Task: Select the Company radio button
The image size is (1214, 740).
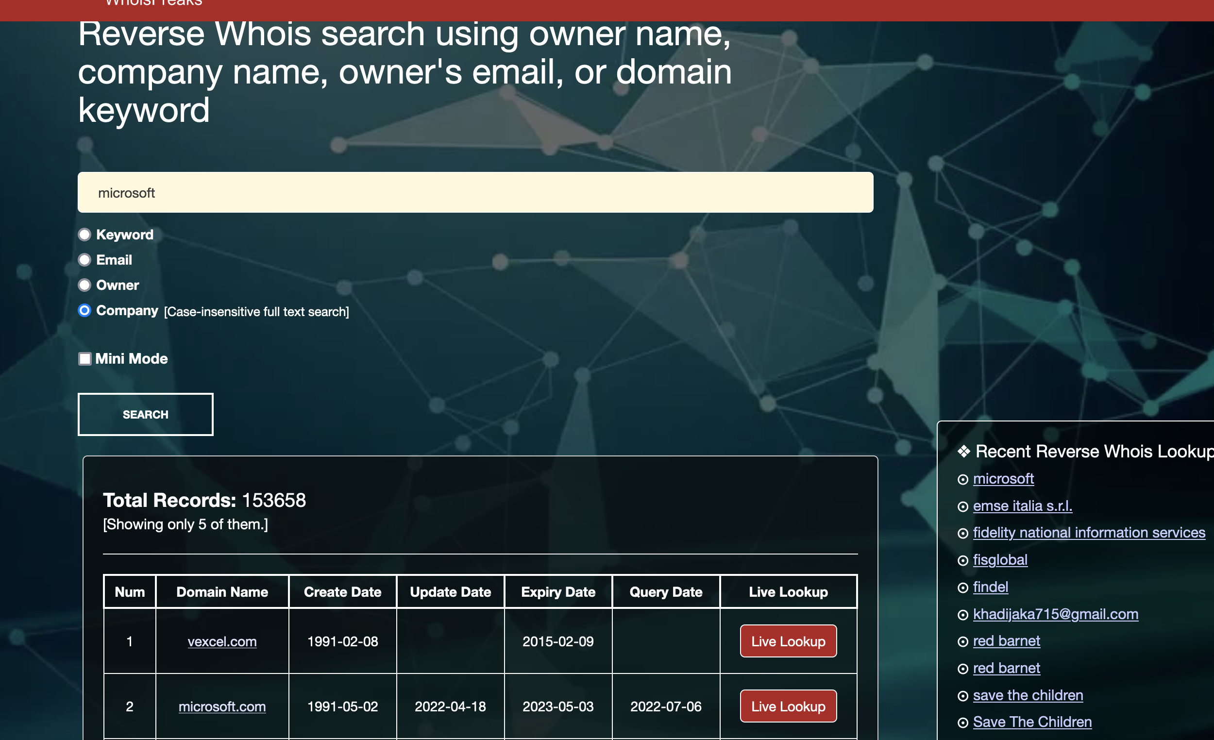Action: point(85,310)
